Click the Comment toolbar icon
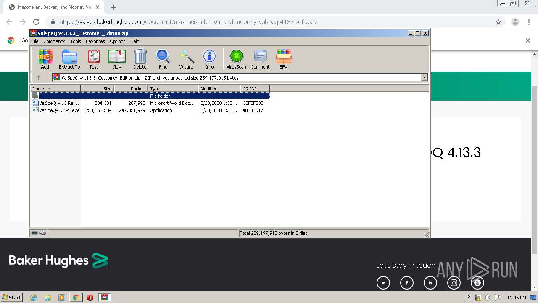Image resolution: width=538 pixels, height=303 pixels. [x=260, y=59]
